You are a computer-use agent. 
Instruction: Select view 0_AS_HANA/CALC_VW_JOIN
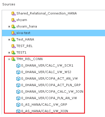tap(45, 111)
